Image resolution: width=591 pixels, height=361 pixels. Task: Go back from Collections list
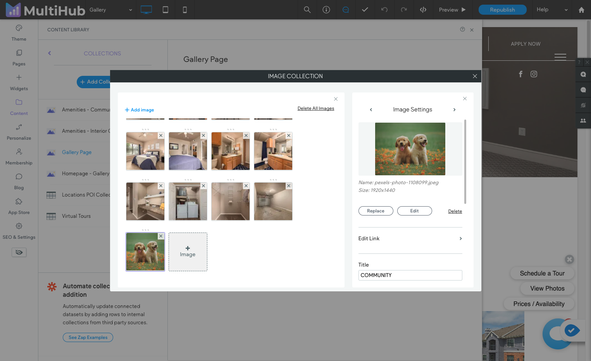[x=50, y=53]
